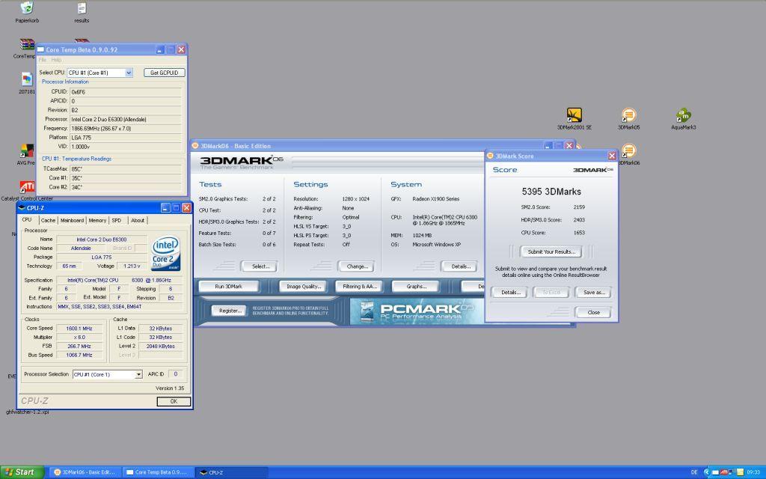This screenshot has width=766, height=479.
Task: Click the Core #1 temperature value 35C
Action: (126, 178)
